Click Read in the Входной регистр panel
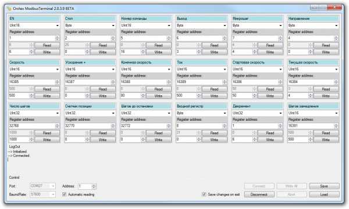This screenshot has height=209, width=349. (215, 133)
